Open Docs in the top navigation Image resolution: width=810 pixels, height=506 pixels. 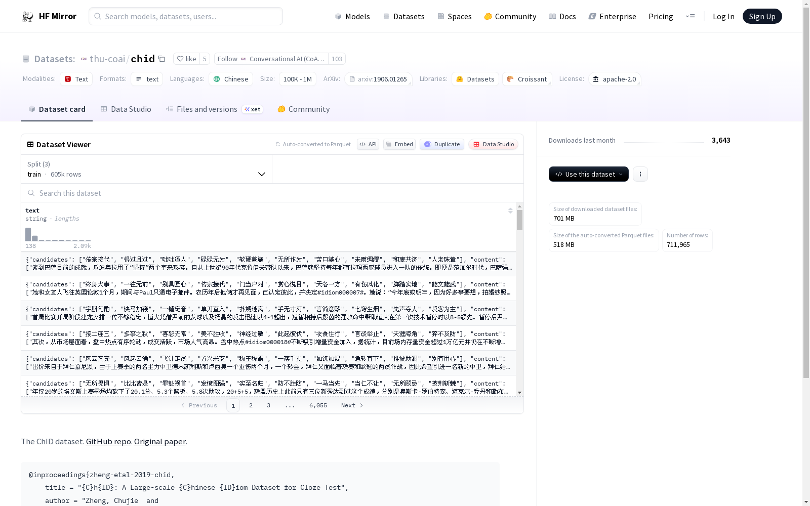[x=562, y=17]
